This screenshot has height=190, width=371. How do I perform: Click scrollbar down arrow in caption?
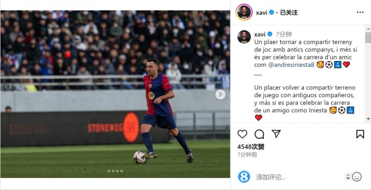pos(369,119)
